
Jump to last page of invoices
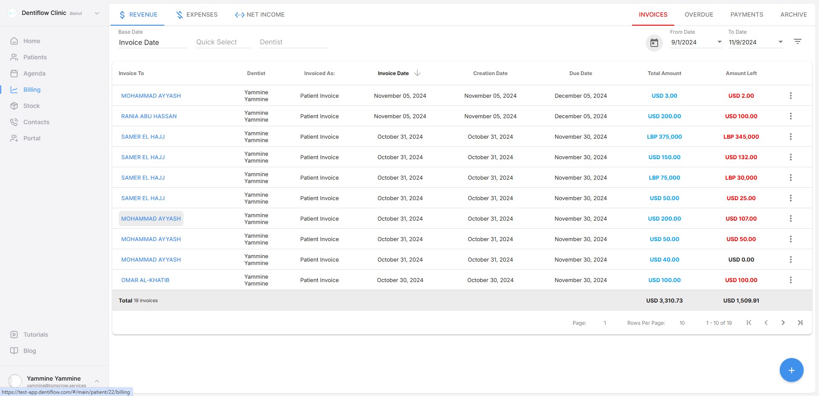(x=800, y=323)
